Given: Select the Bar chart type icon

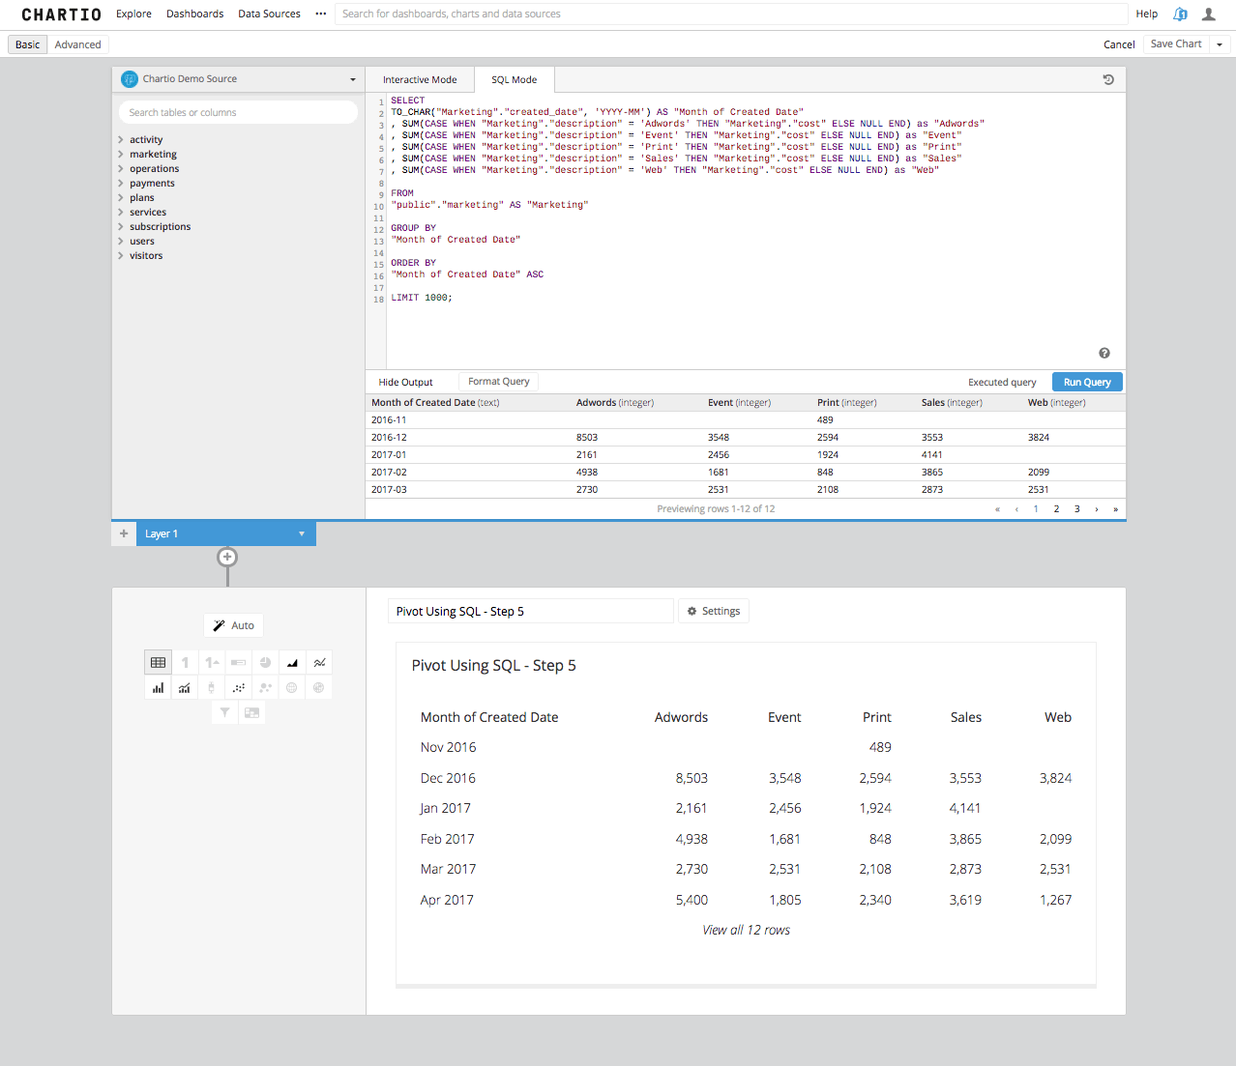Looking at the screenshot, I should coord(158,688).
